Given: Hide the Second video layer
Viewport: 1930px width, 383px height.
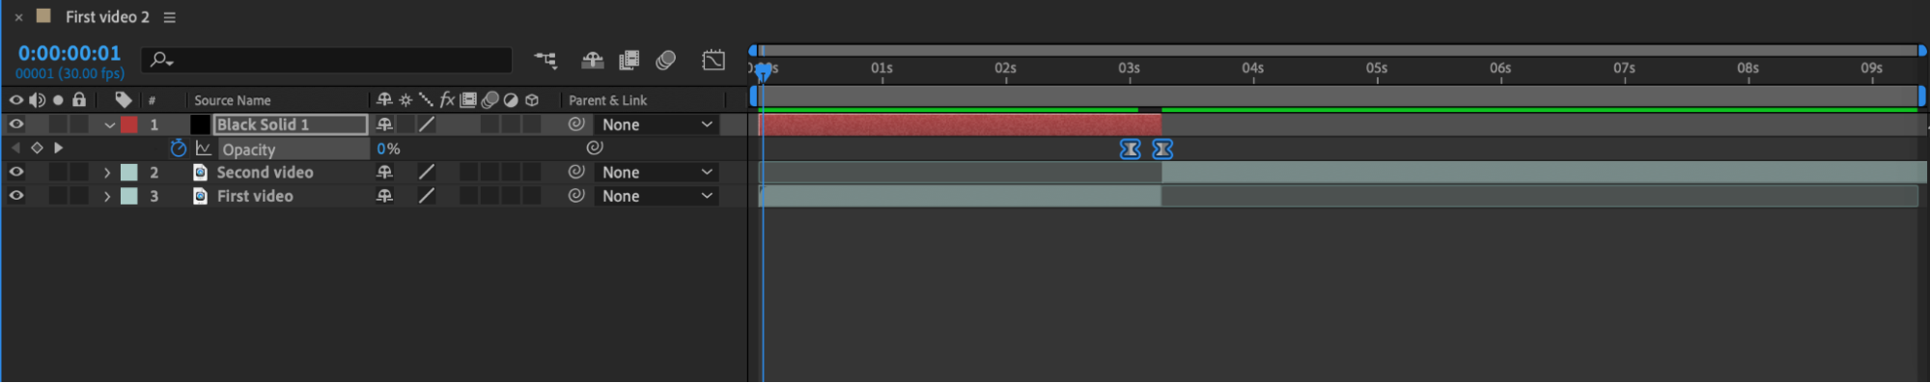Looking at the screenshot, I should click(15, 172).
